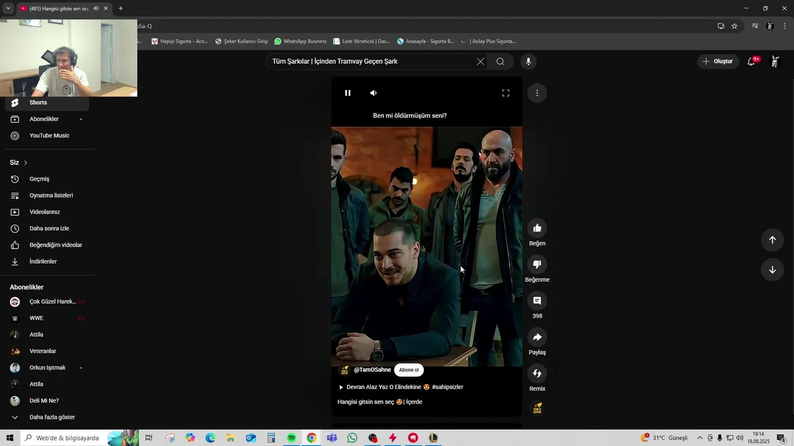Image resolution: width=794 pixels, height=446 pixels.
Task: Bookmark this page with star icon
Action: click(x=734, y=26)
